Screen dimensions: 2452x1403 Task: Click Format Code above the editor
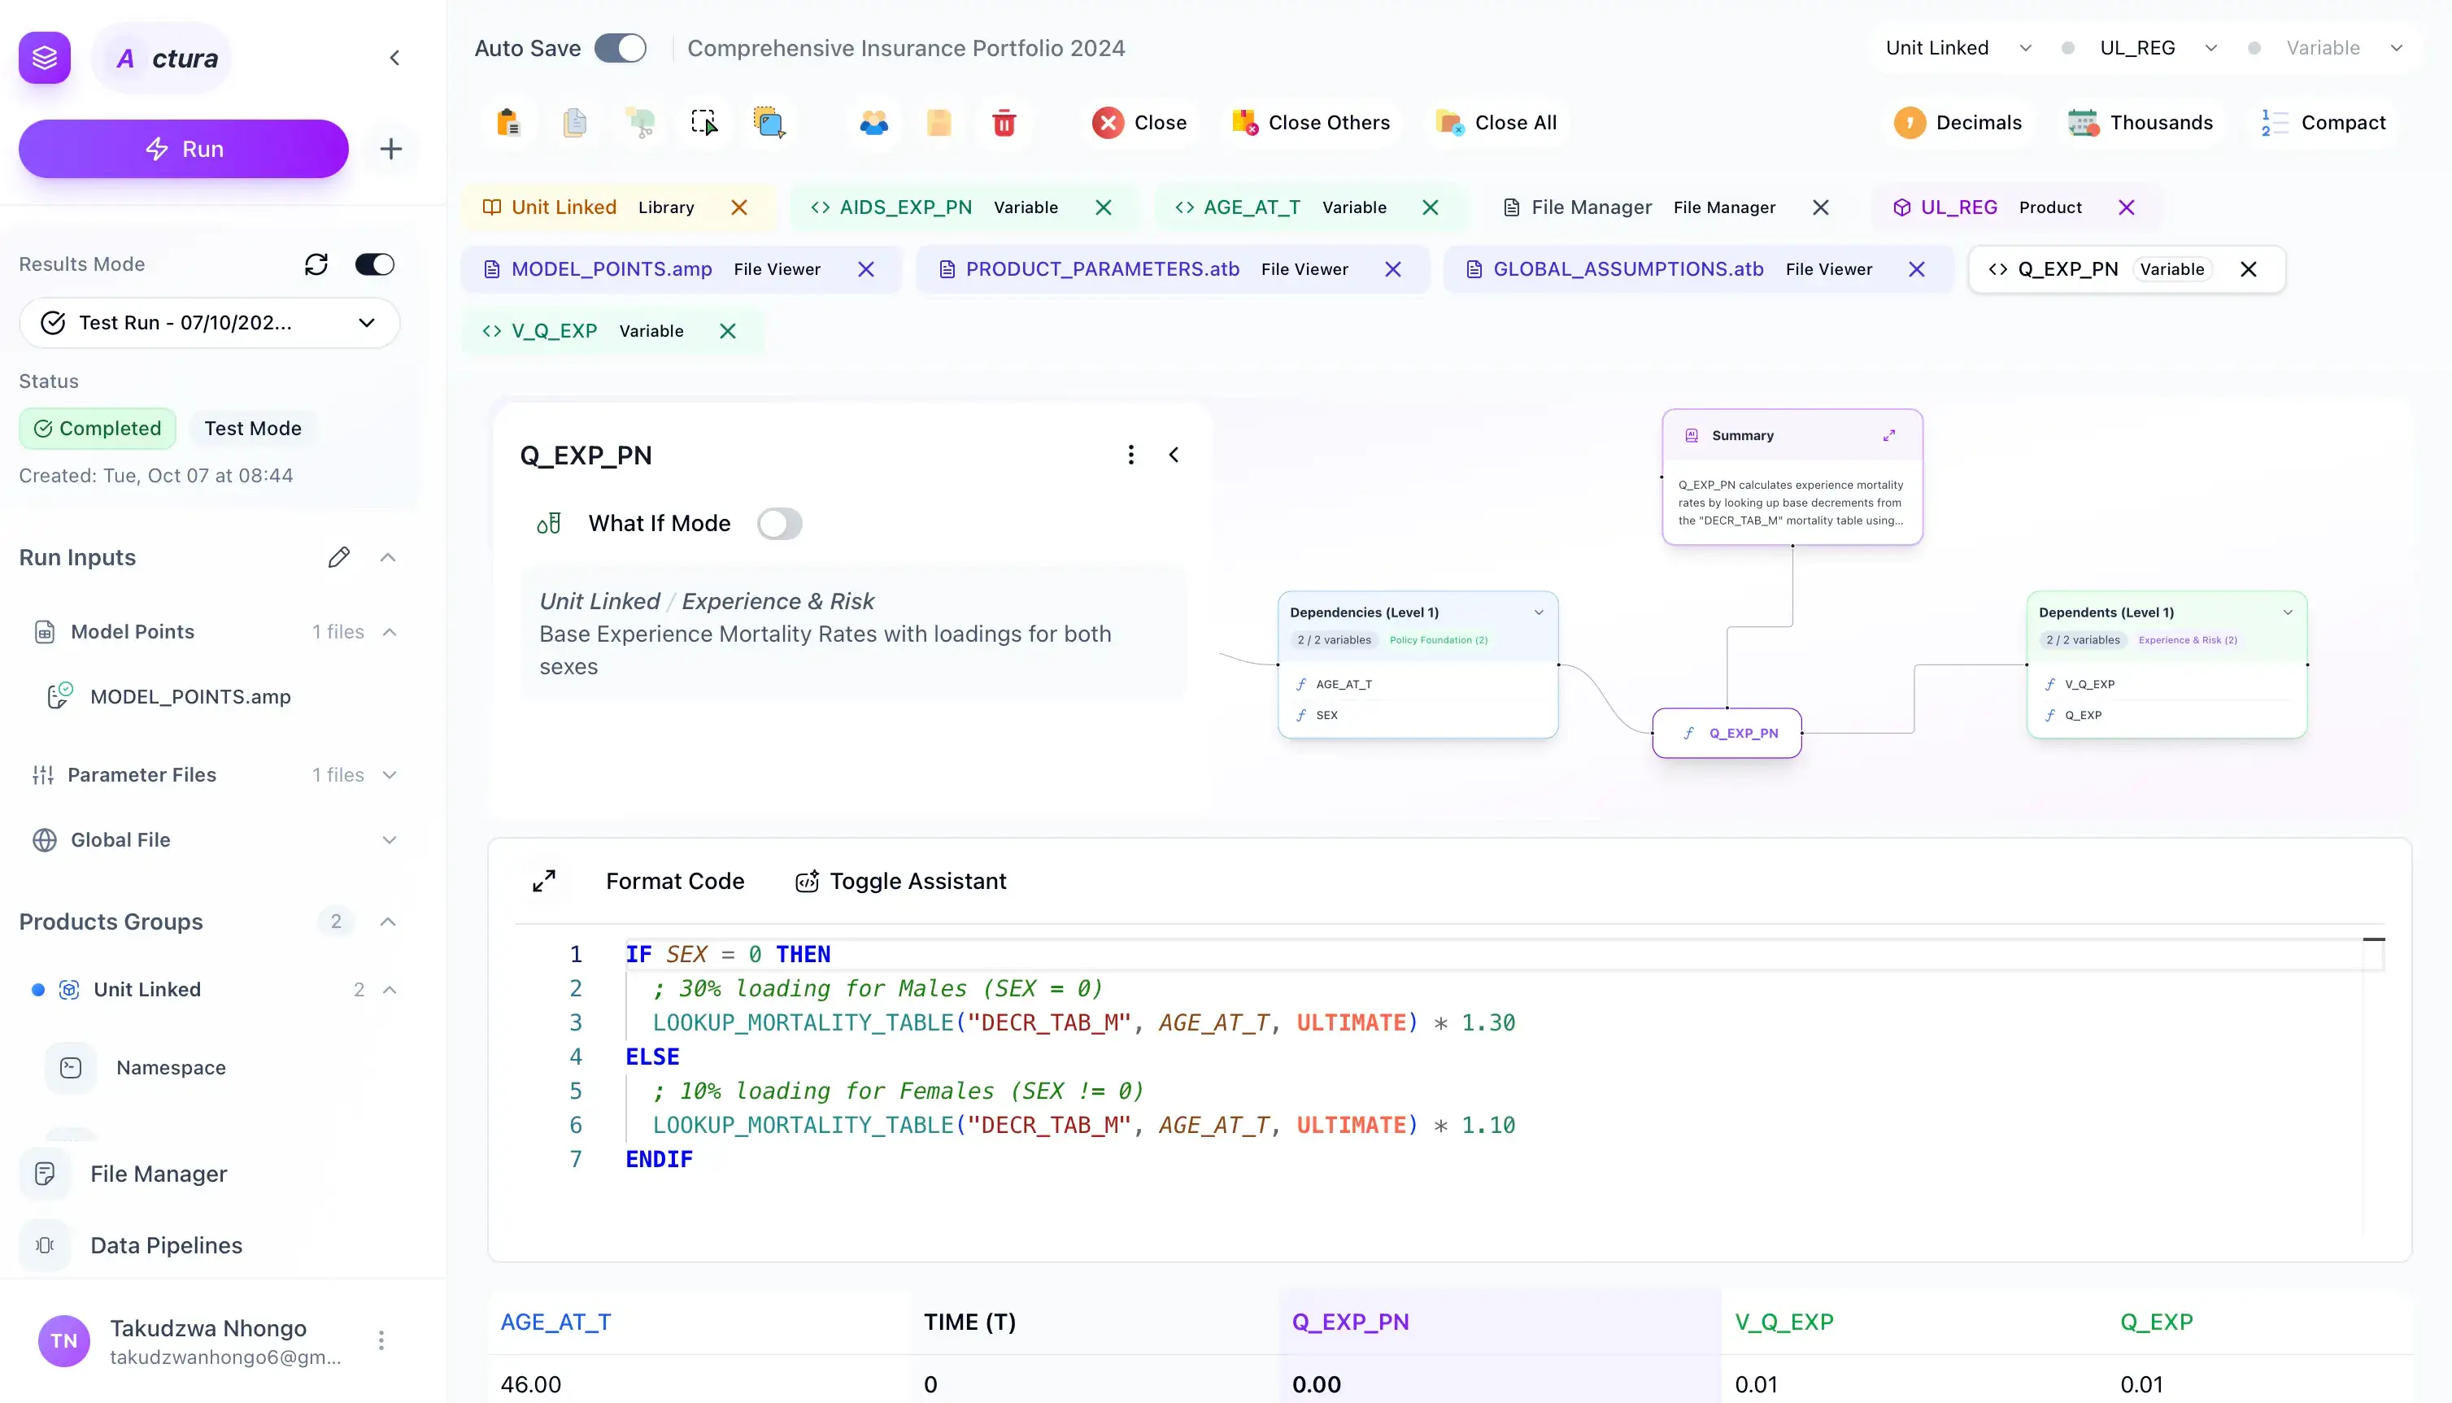coord(675,881)
